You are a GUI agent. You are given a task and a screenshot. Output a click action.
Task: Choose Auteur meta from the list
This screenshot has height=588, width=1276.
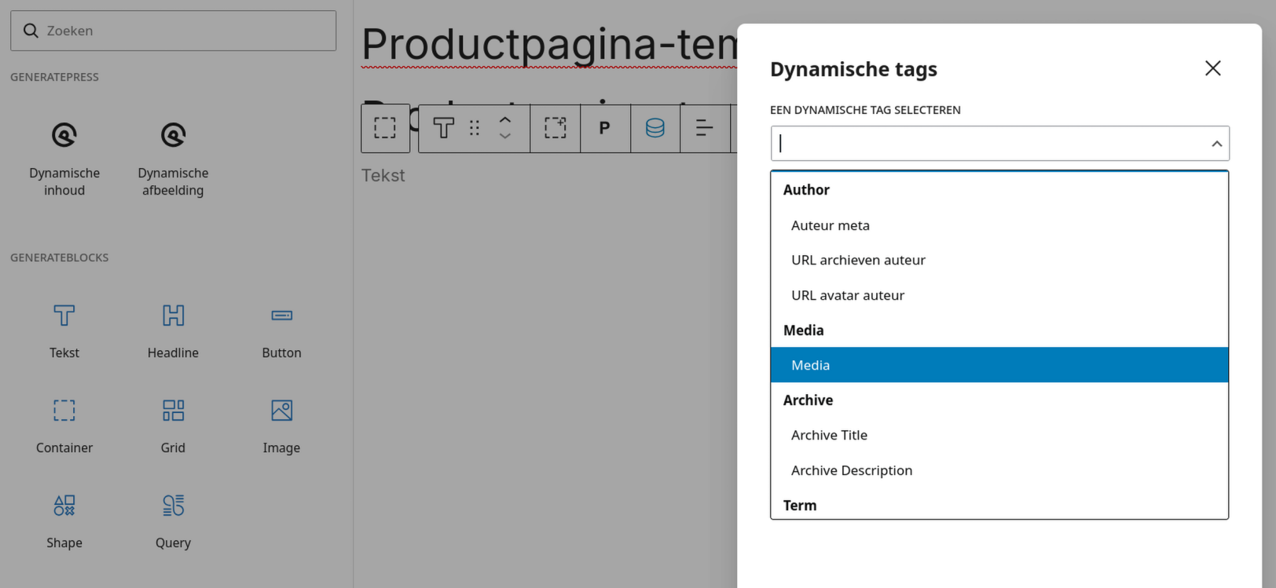point(830,226)
